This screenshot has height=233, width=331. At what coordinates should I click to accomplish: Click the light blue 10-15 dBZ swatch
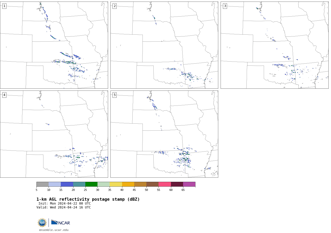[x=55, y=184]
